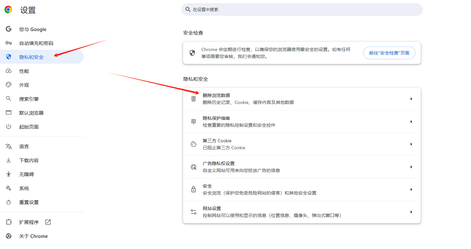This screenshot has width=471, height=249.
Task: Click 已阻止第三方 Cookie text
Action: tap(224, 148)
